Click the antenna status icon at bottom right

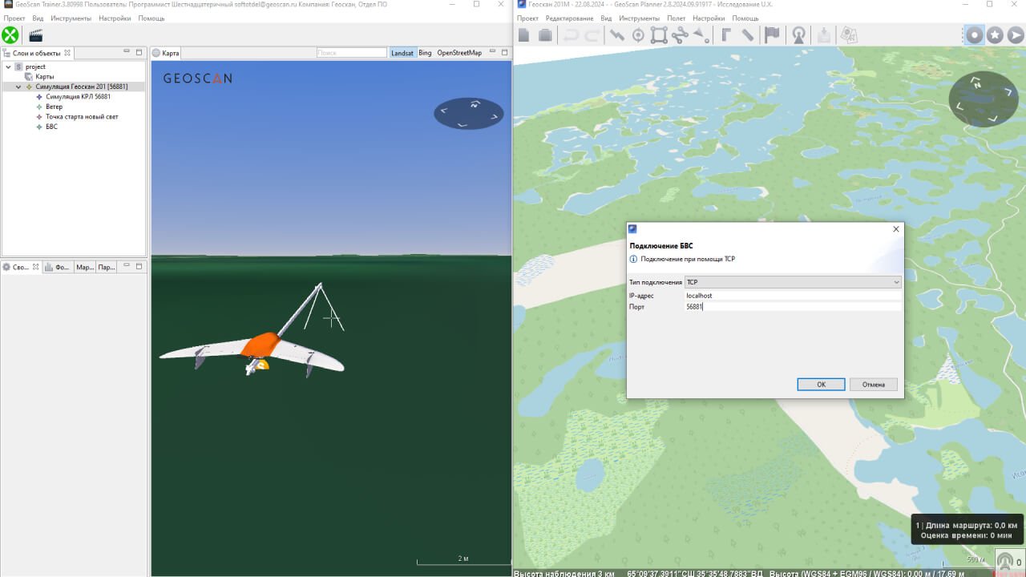point(1005,561)
